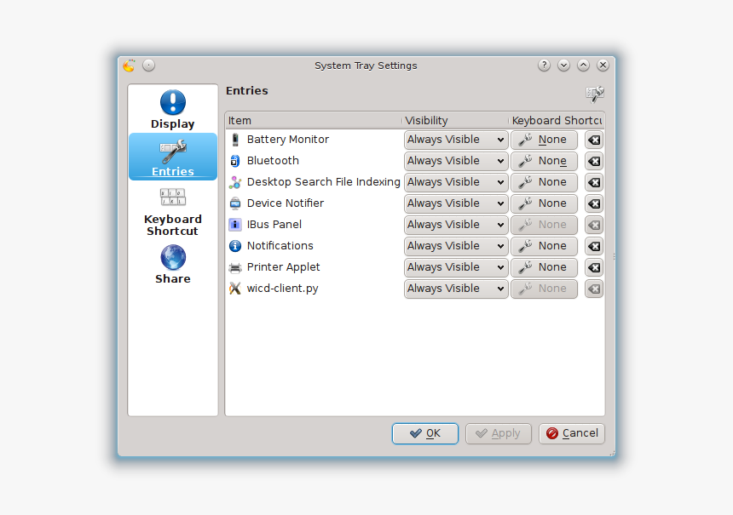This screenshot has height=515, width=733.
Task: Open the visibility dropdown for Bluetooth
Action: point(455,161)
